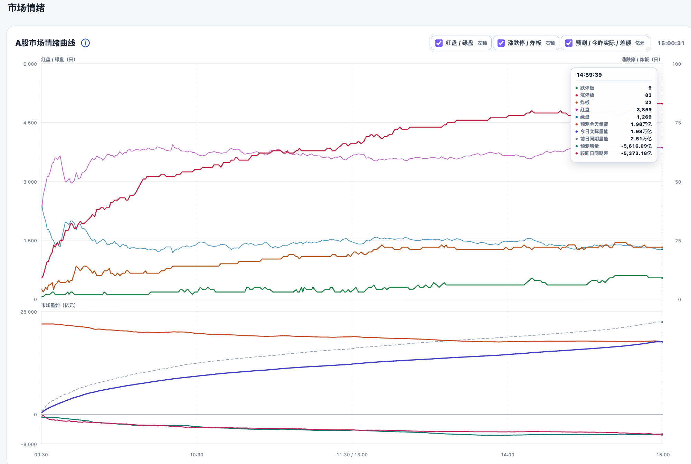Click the -8,000 volume axis label

point(29,444)
